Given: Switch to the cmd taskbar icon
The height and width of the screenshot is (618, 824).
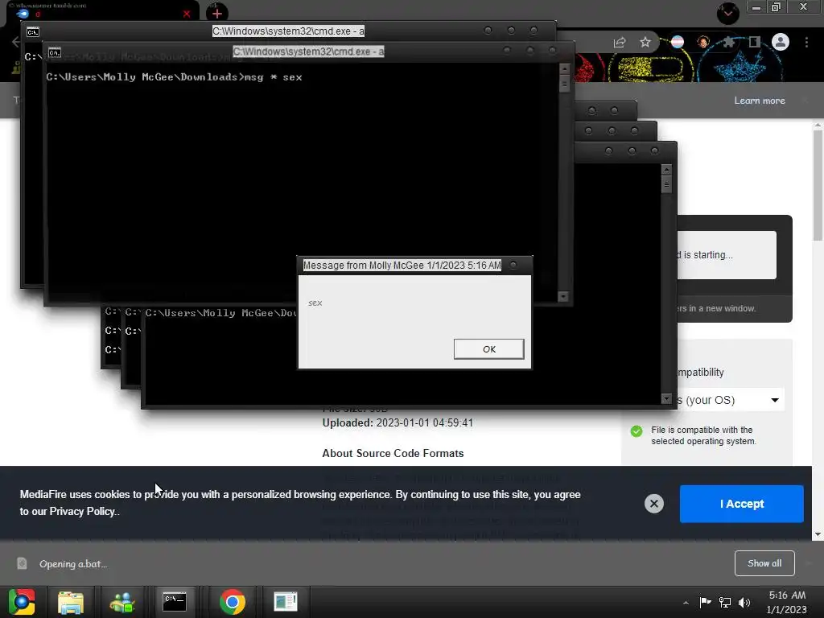Looking at the screenshot, I should (174, 602).
